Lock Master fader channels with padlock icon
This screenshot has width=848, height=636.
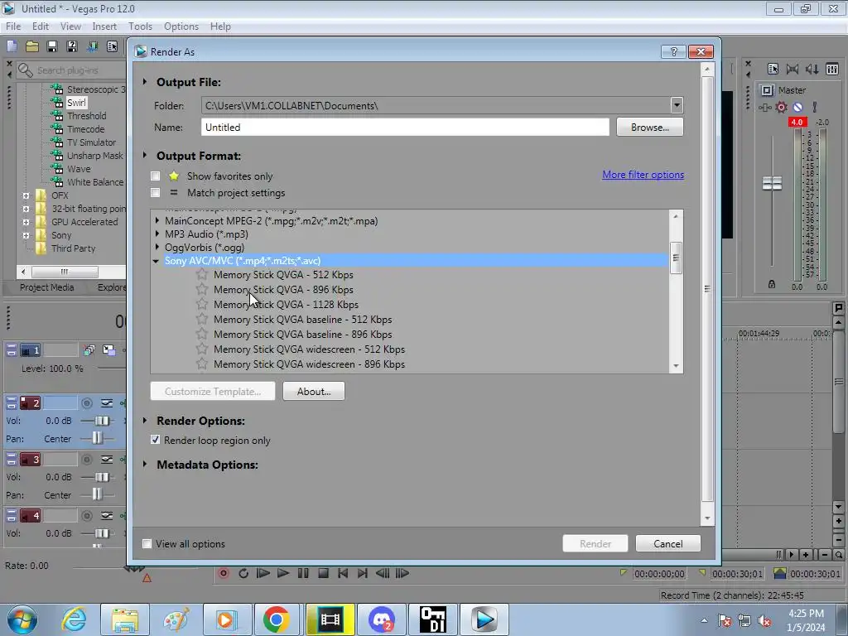coord(772,284)
